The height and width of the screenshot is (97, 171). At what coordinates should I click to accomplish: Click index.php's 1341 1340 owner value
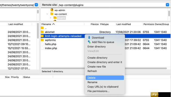pos(160,48)
